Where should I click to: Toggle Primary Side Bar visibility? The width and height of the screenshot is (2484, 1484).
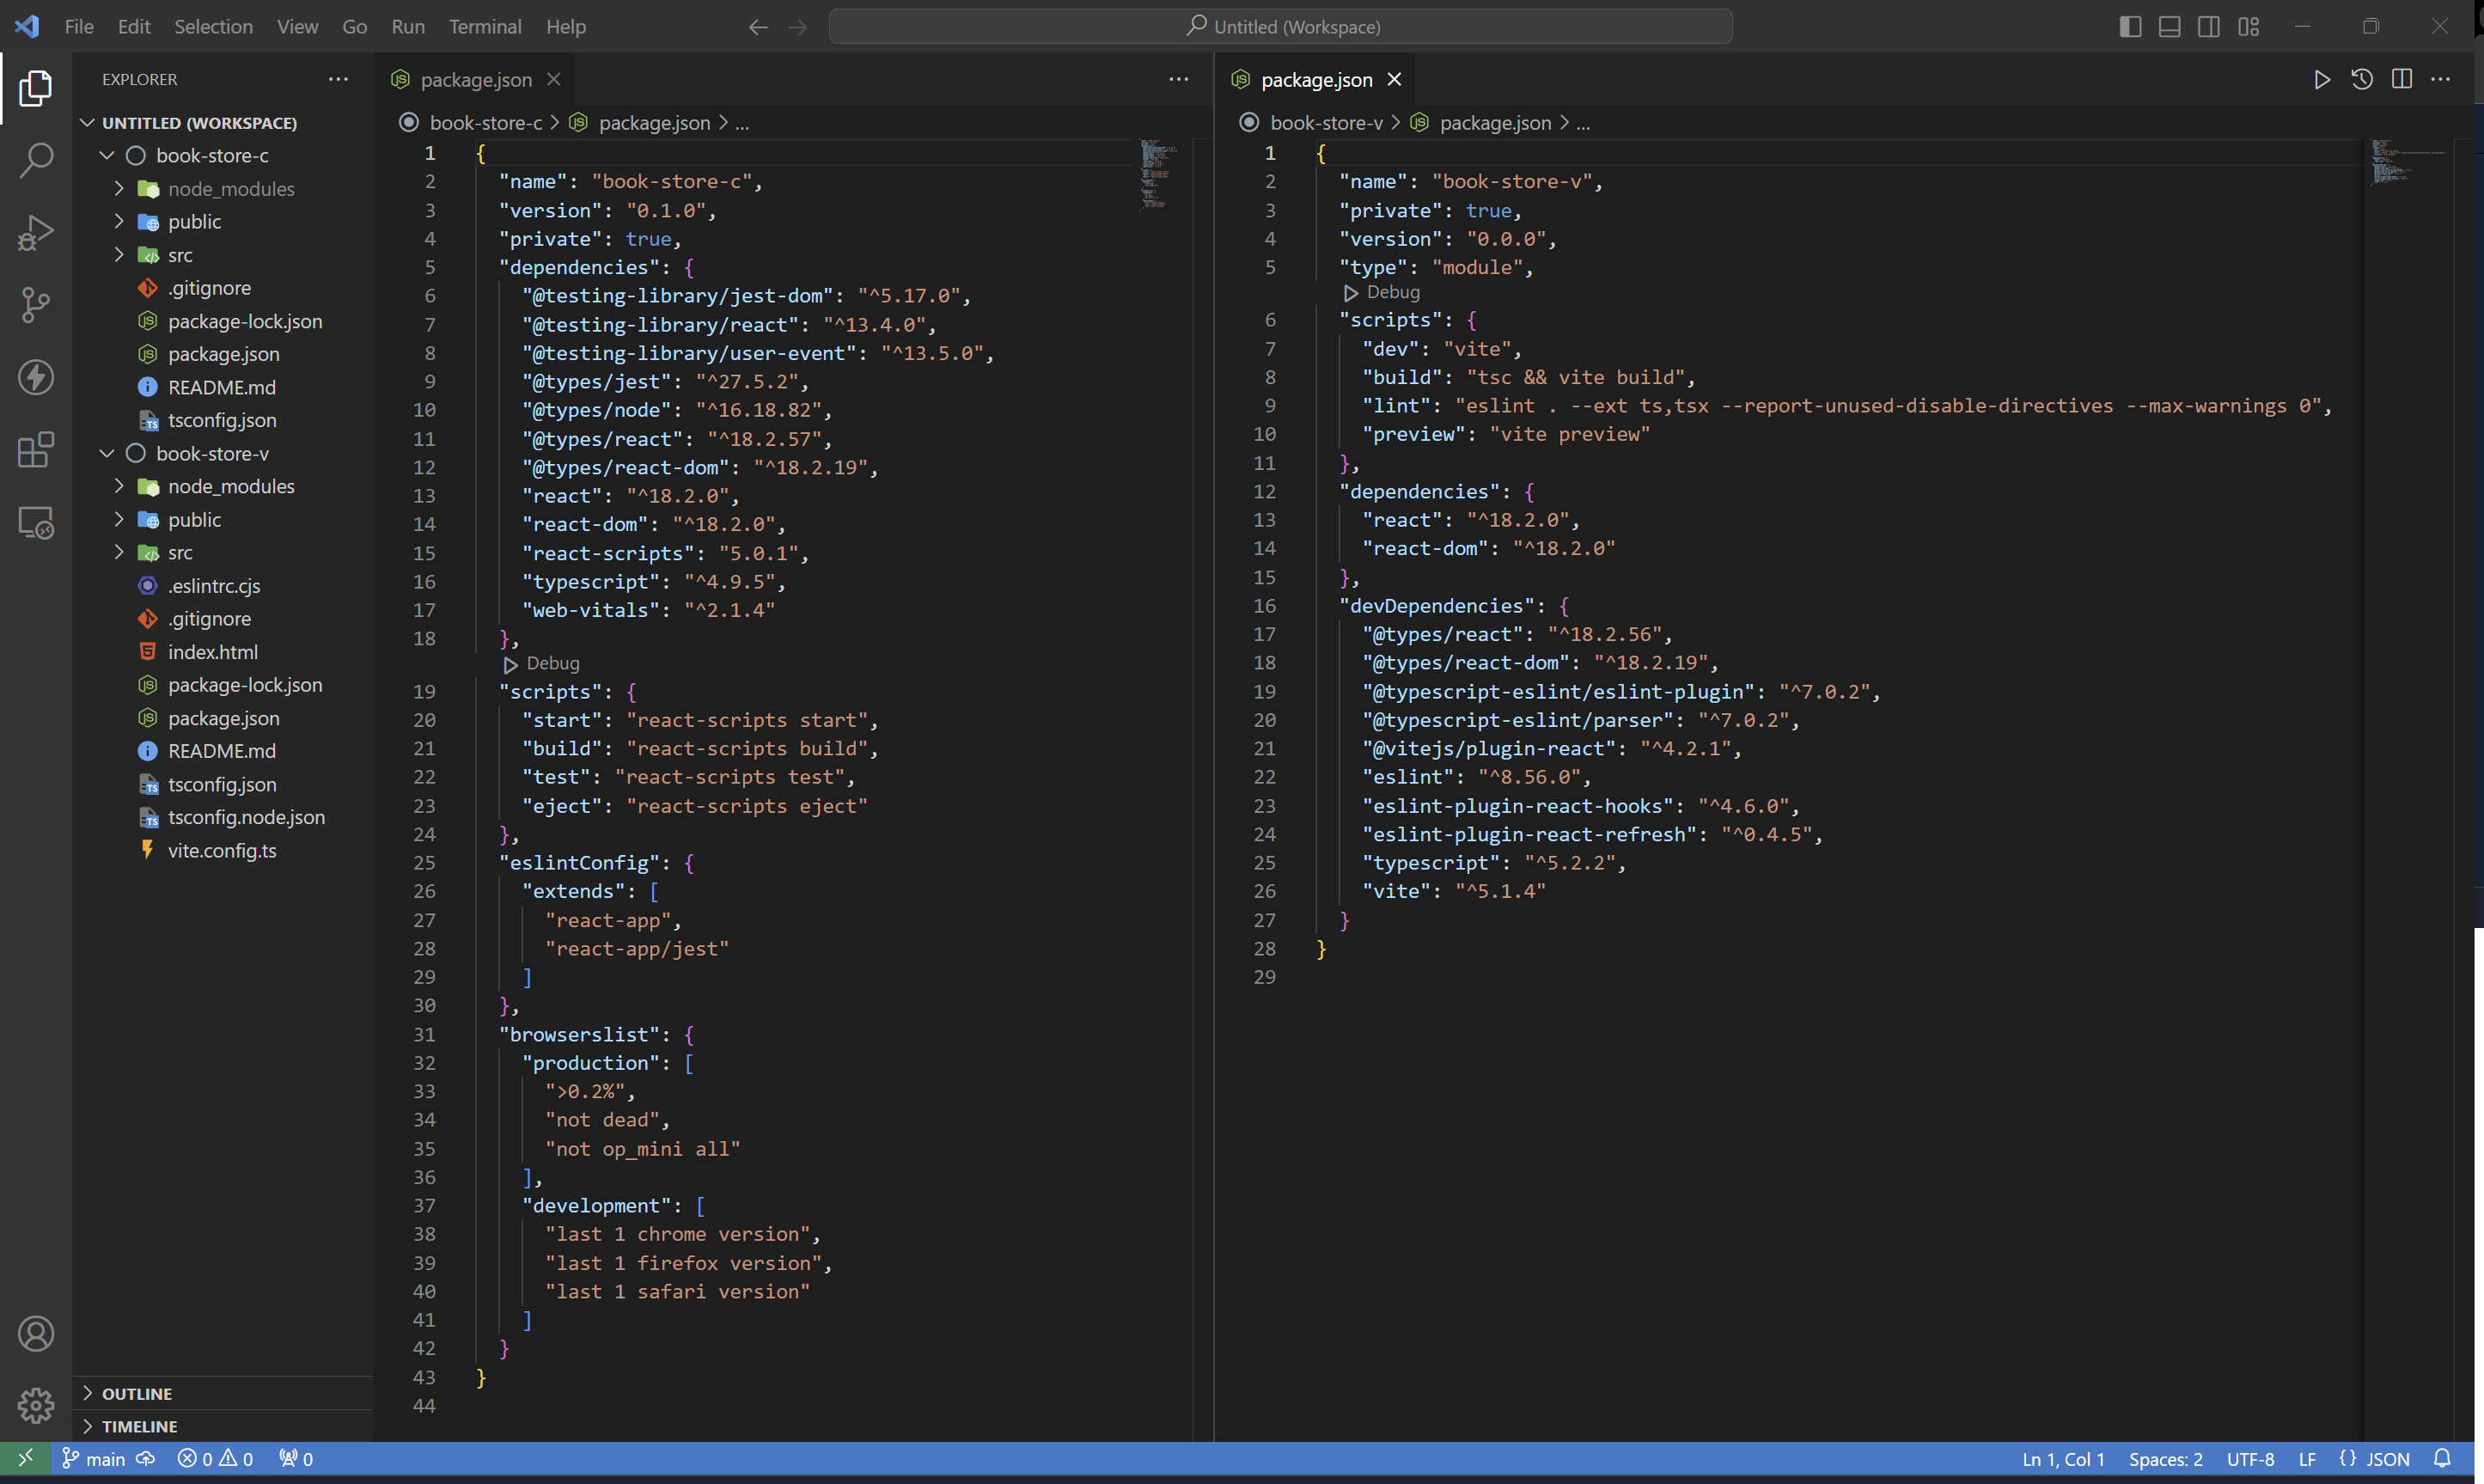[x=2130, y=27]
